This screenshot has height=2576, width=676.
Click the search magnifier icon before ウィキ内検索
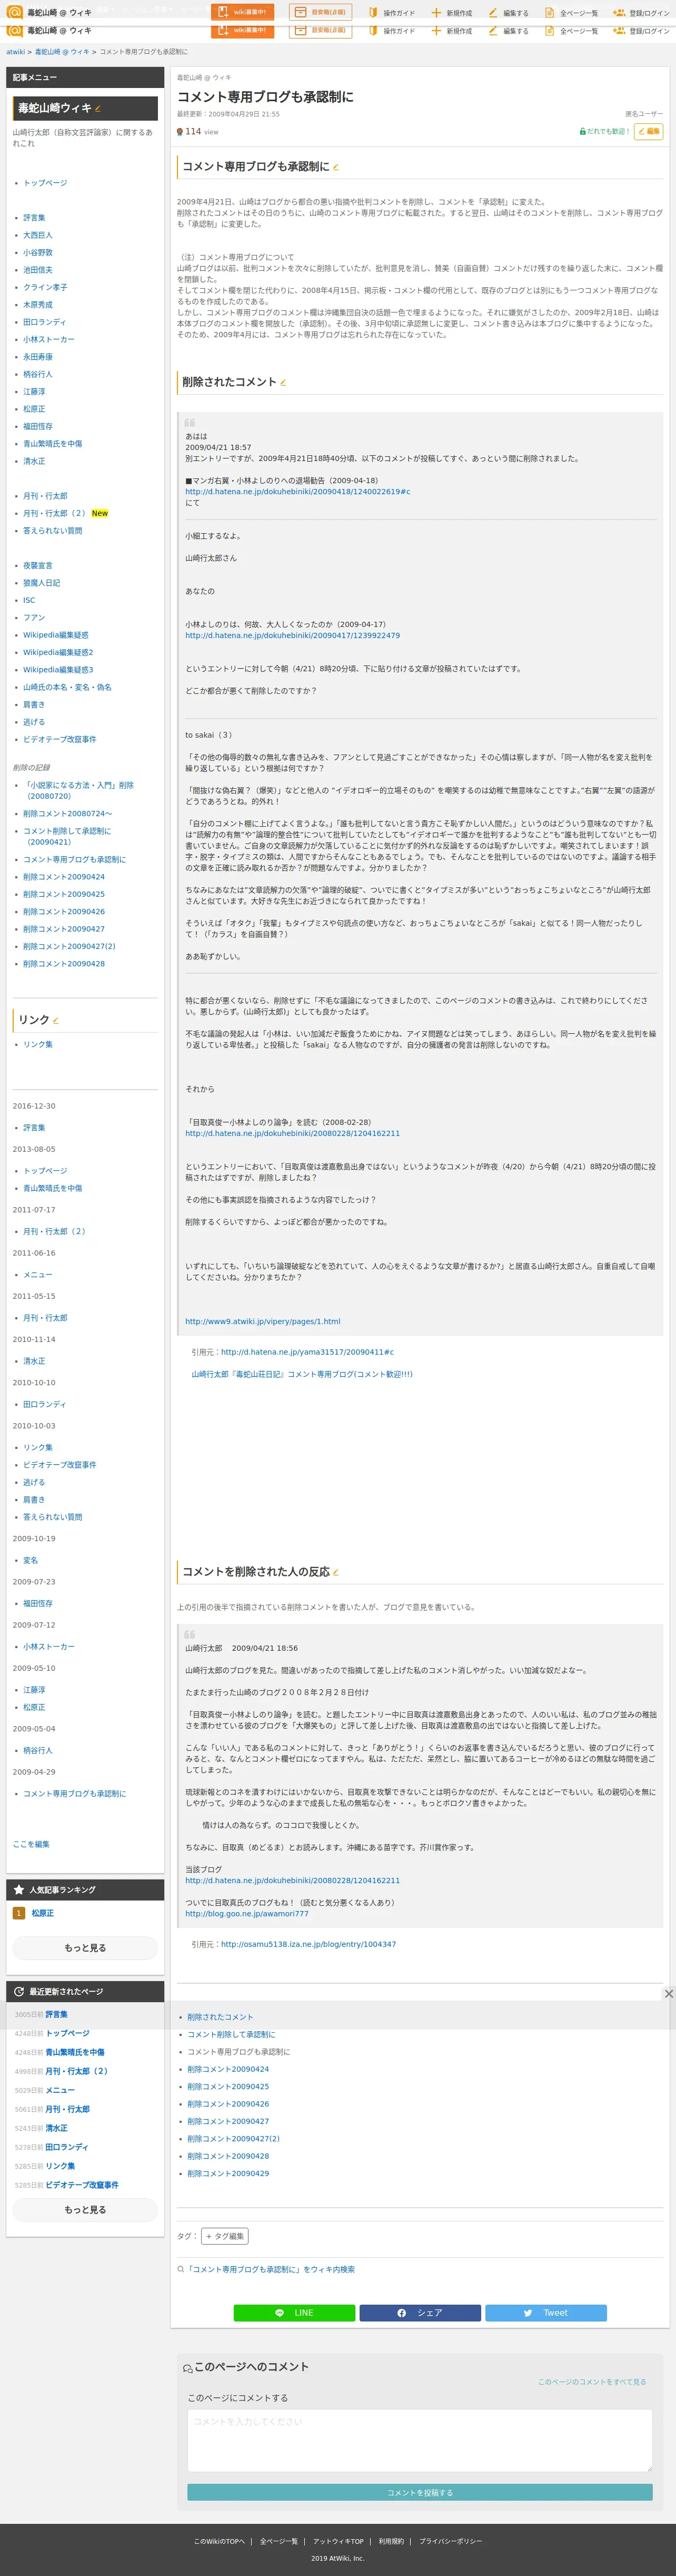[181, 2269]
